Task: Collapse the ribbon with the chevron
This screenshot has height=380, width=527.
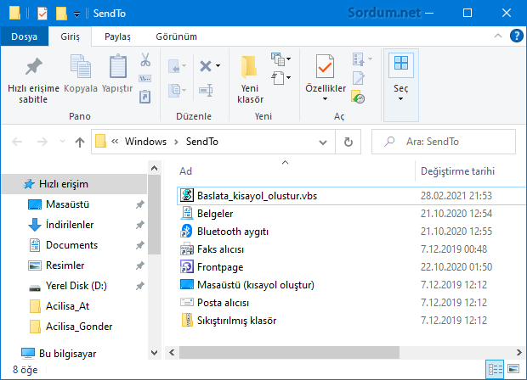Action: [498, 36]
